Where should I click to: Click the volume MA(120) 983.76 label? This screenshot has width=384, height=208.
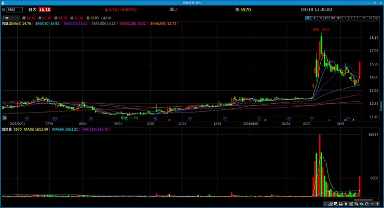[x=95, y=130]
